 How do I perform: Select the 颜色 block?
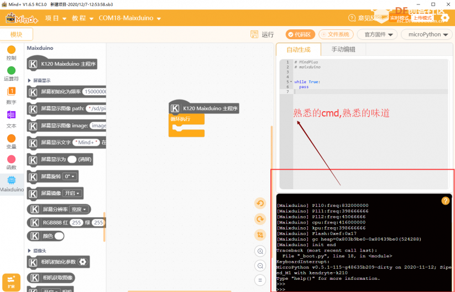(x=45, y=236)
